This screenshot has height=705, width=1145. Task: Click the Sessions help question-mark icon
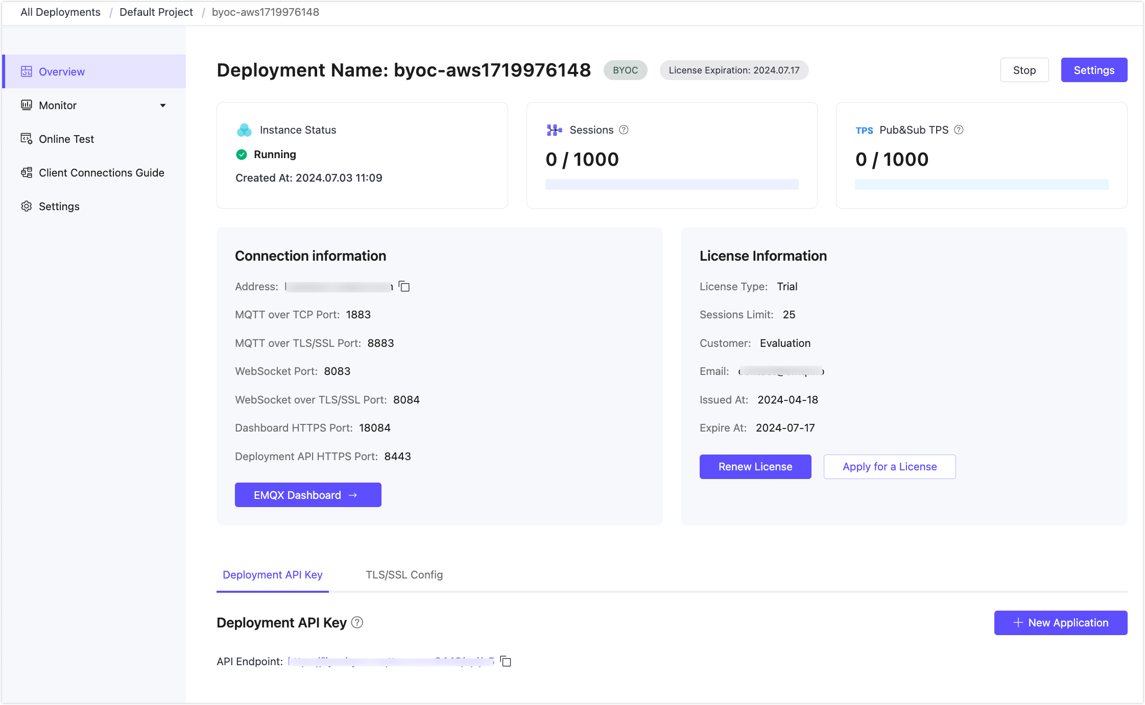(x=624, y=130)
